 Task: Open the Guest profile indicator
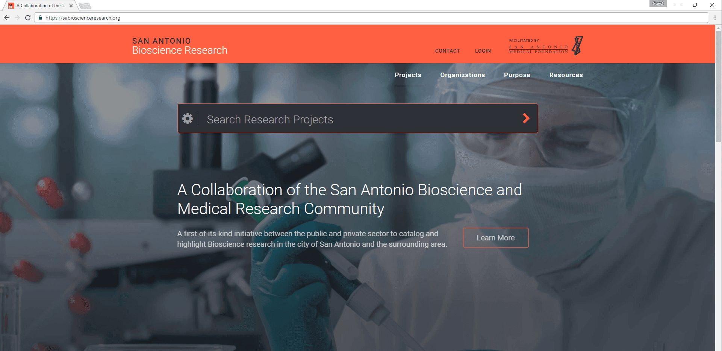(658, 3)
